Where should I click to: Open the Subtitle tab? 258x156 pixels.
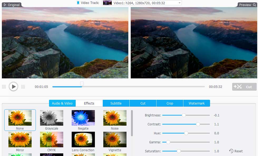point(116,103)
